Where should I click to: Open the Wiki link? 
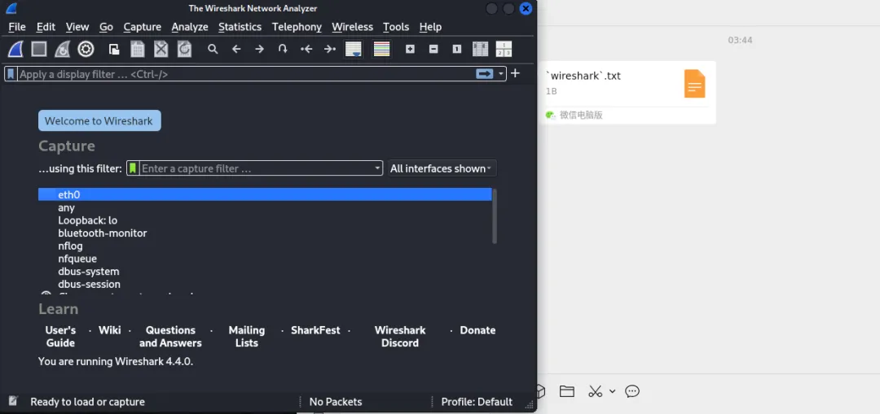click(x=109, y=330)
